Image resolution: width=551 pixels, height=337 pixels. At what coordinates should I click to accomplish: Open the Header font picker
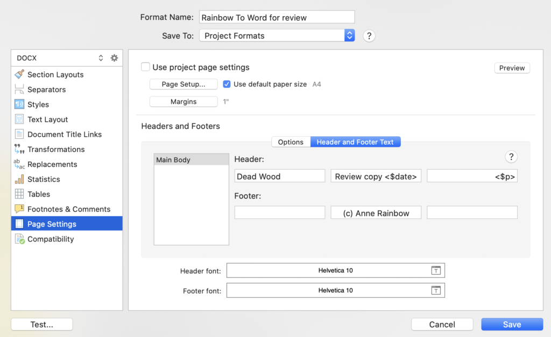436,270
